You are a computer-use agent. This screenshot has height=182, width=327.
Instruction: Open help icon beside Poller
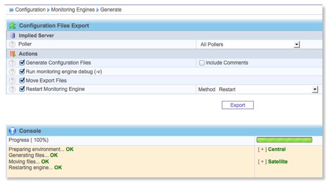pos(12,44)
